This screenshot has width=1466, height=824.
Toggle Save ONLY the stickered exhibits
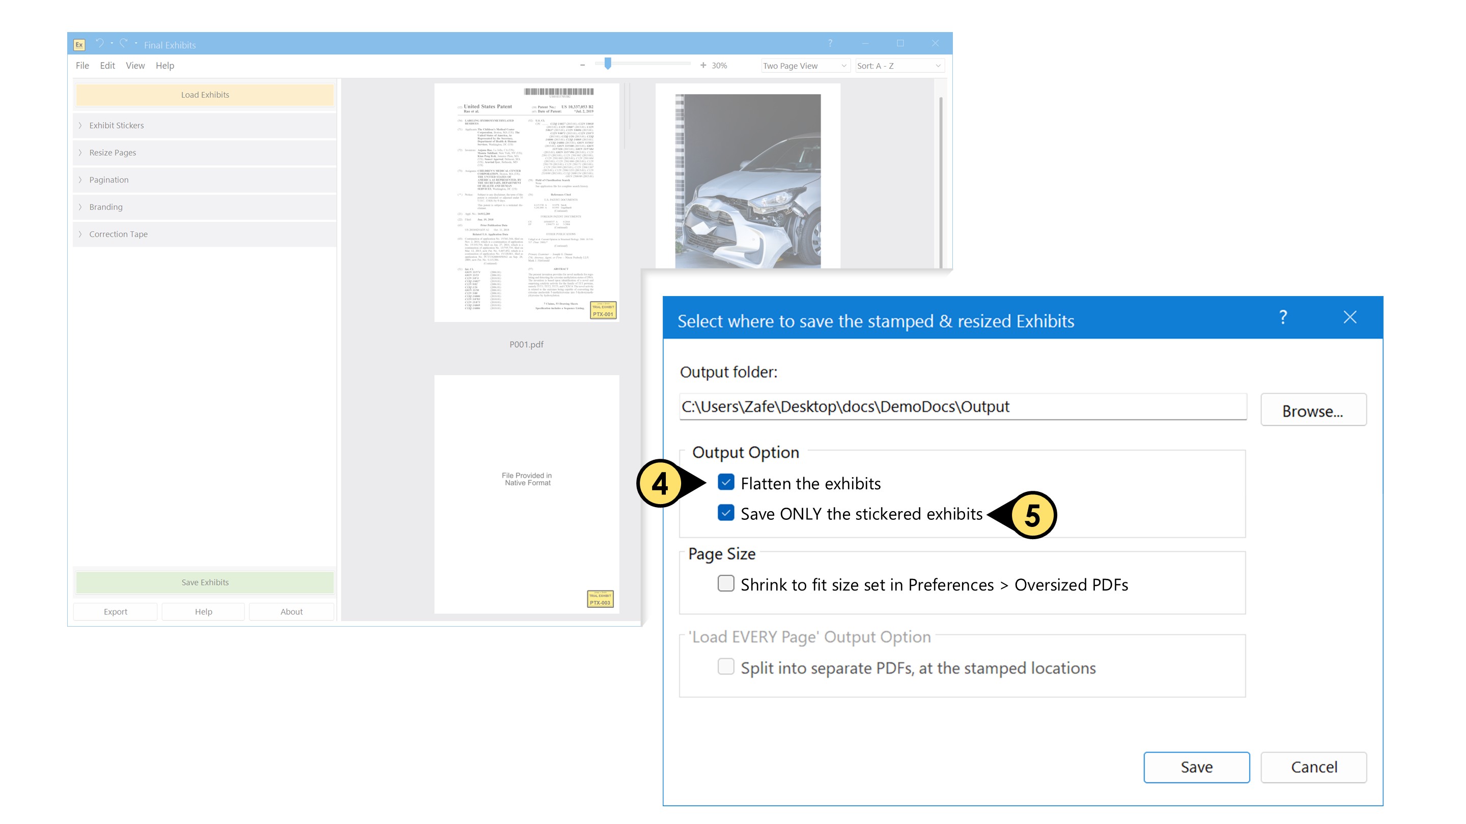click(x=725, y=513)
